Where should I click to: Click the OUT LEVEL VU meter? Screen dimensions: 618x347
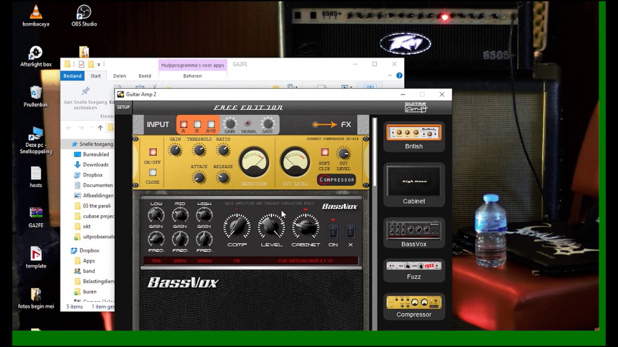point(295,162)
